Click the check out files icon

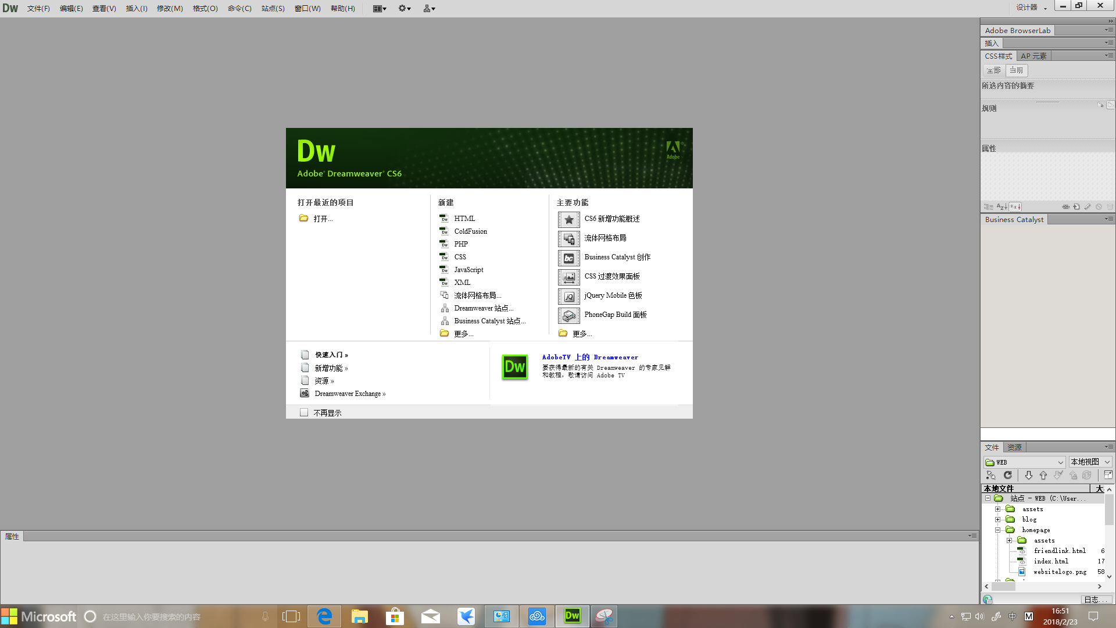click(1058, 476)
